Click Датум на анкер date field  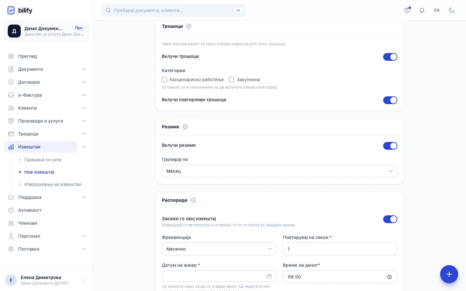coord(219,276)
